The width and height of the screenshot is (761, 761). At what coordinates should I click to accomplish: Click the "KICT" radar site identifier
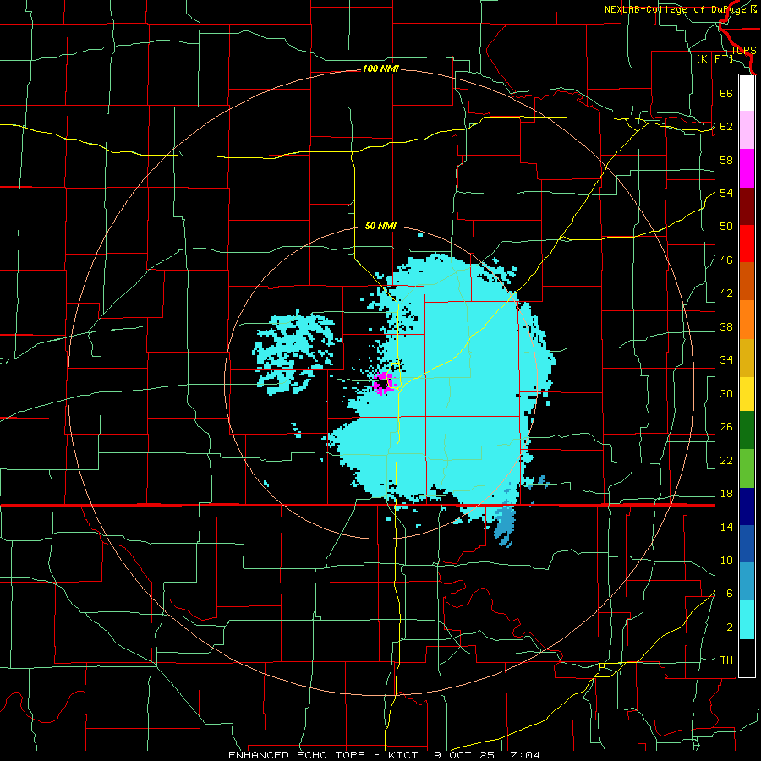(x=405, y=755)
